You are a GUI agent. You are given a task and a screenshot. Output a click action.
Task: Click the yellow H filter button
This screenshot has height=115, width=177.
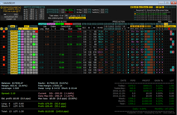1,29
